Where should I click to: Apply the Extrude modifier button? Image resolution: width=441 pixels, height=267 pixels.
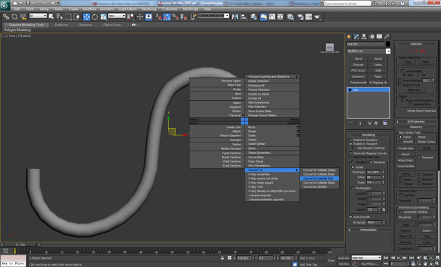point(358,65)
